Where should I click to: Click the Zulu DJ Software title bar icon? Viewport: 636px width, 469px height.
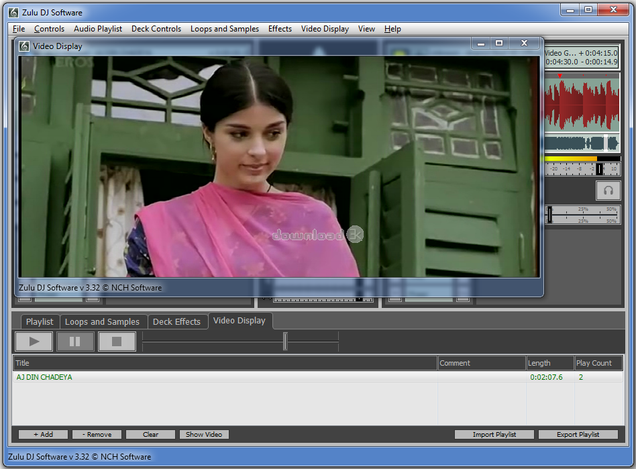coord(13,11)
